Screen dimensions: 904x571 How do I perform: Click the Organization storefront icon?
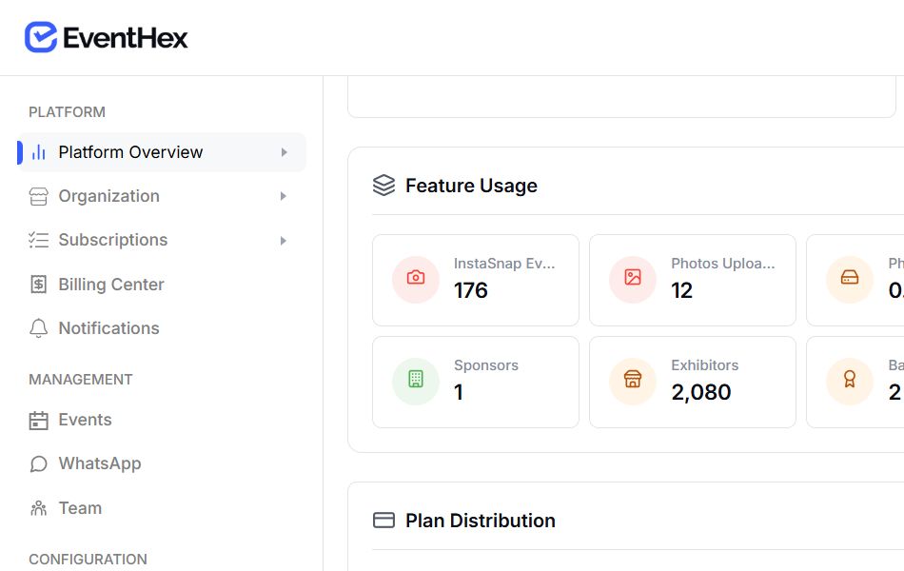(39, 196)
